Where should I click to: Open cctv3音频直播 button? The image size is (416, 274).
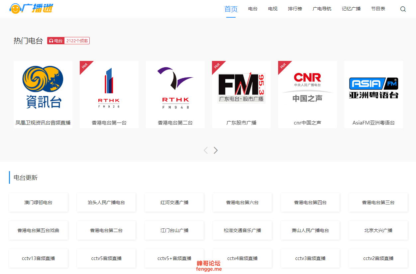coord(310,258)
